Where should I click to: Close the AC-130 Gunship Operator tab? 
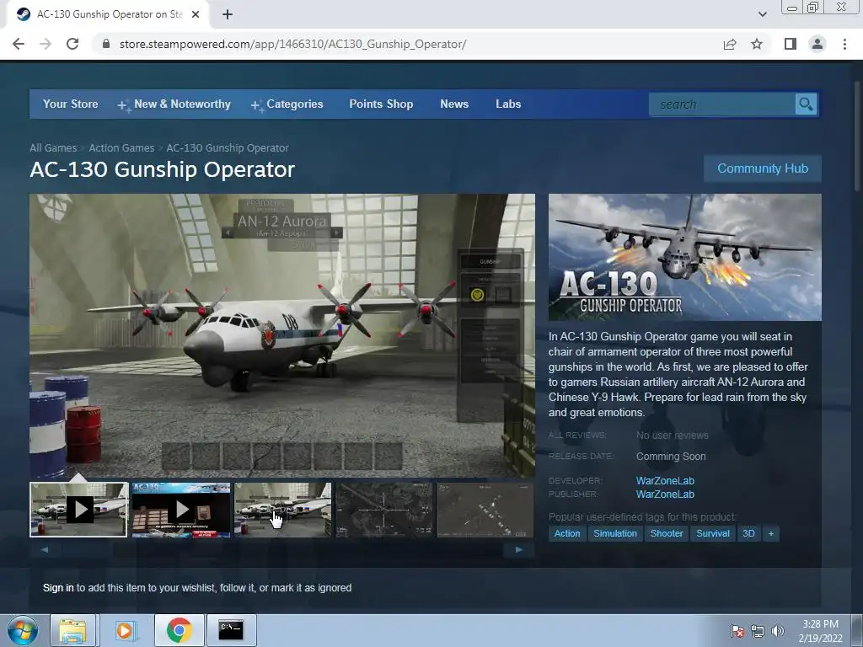click(196, 14)
